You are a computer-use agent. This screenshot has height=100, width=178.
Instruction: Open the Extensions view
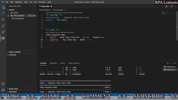pos(3,32)
